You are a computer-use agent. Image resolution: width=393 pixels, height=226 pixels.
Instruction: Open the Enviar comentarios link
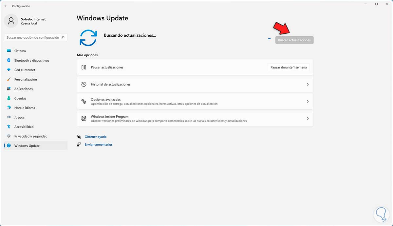(99, 144)
